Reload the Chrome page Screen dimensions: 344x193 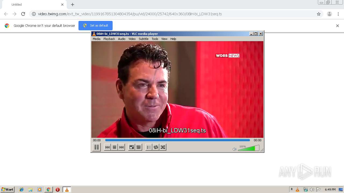click(x=23, y=14)
